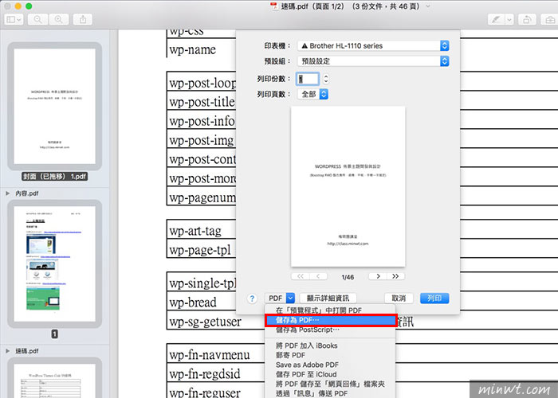
Task: Click the zoom in magnifier icon
Action: click(59, 20)
